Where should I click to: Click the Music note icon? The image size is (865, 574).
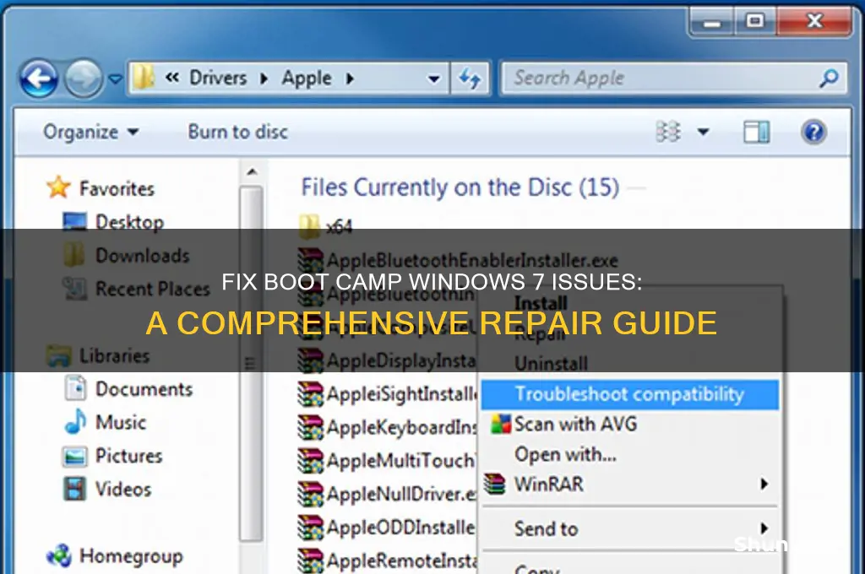pyautogui.click(x=75, y=421)
